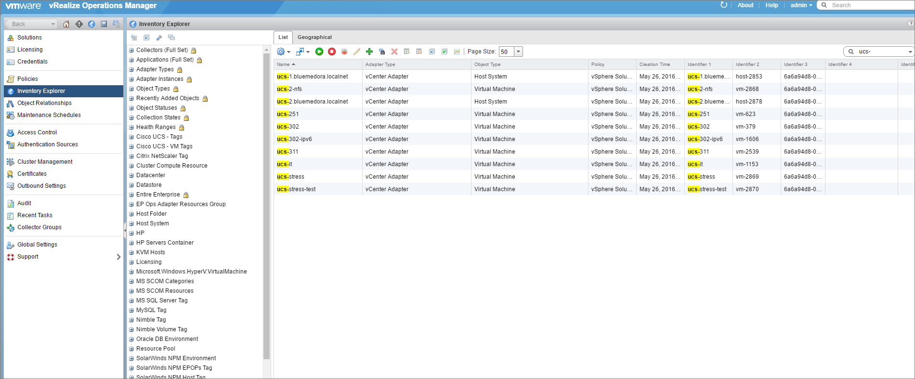
Task: Click the help question mark icon in the panel header
Action: point(910,24)
